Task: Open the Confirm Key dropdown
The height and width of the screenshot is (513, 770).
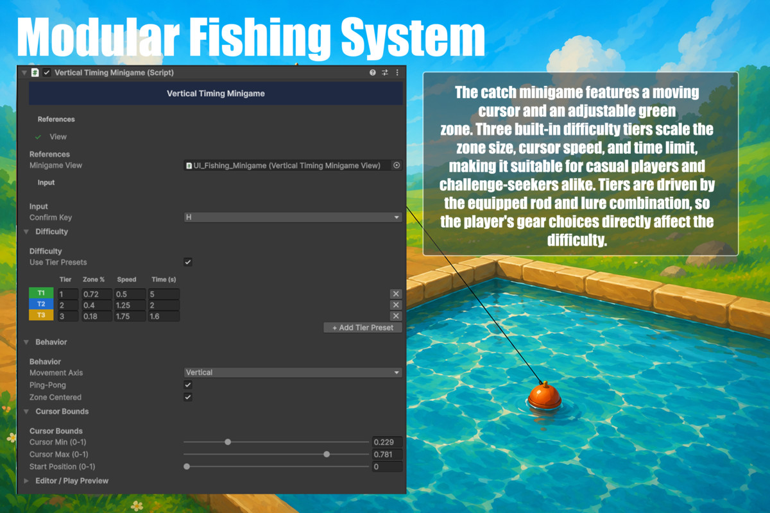Action: coord(293,217)
